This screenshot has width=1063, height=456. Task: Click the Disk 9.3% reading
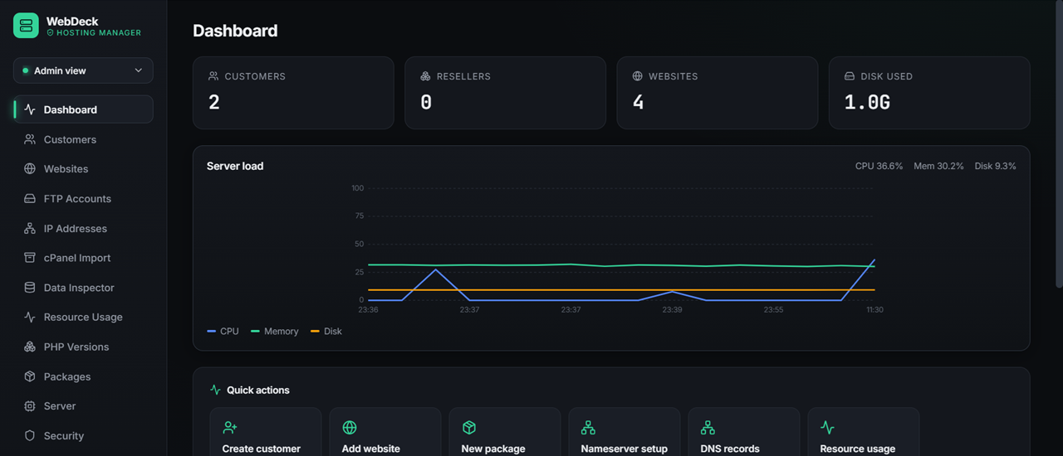[995, 166]
